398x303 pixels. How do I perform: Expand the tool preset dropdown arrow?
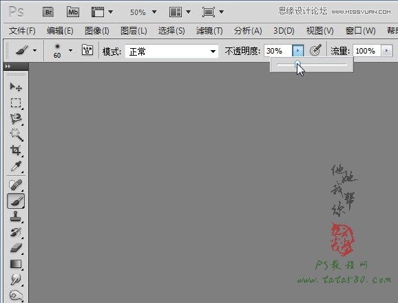click(35, 50)
